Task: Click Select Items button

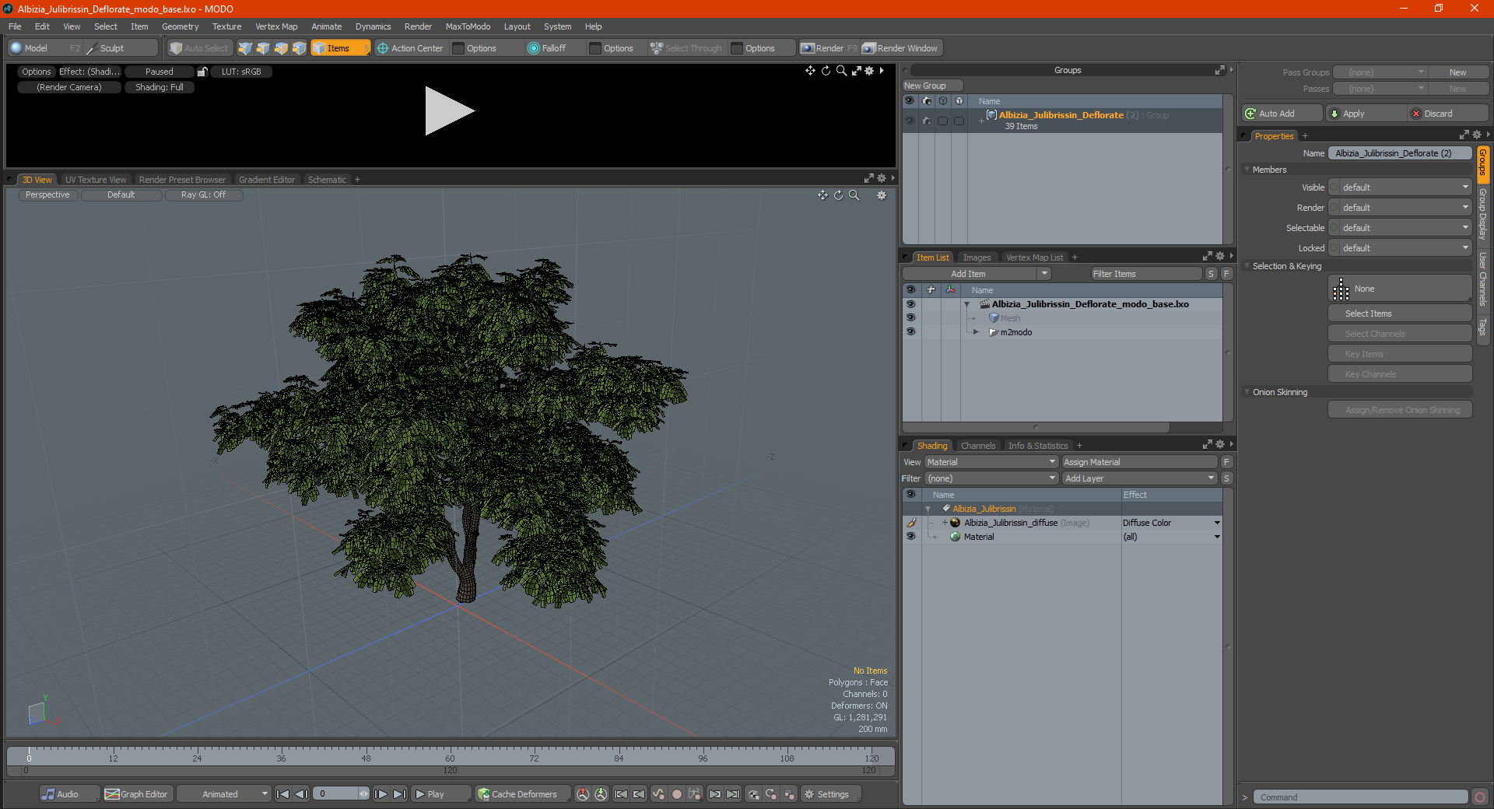Action: click(x=1399, y=313)
